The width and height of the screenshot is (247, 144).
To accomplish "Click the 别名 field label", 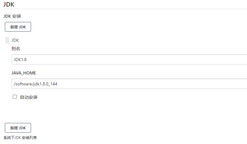I will click(x=16, y=49).
